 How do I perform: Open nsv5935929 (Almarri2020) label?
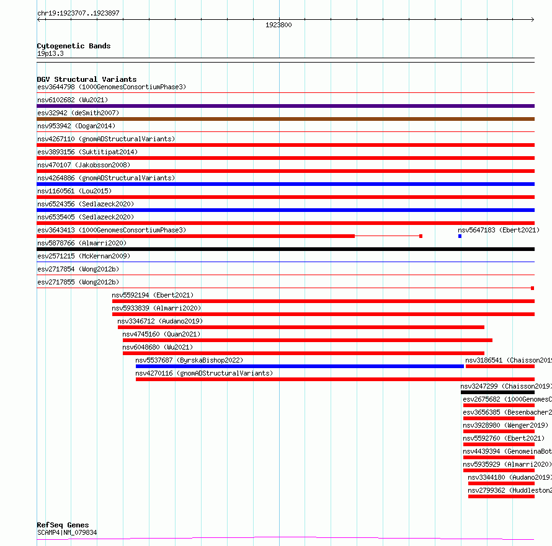click(x=507, y=464)
